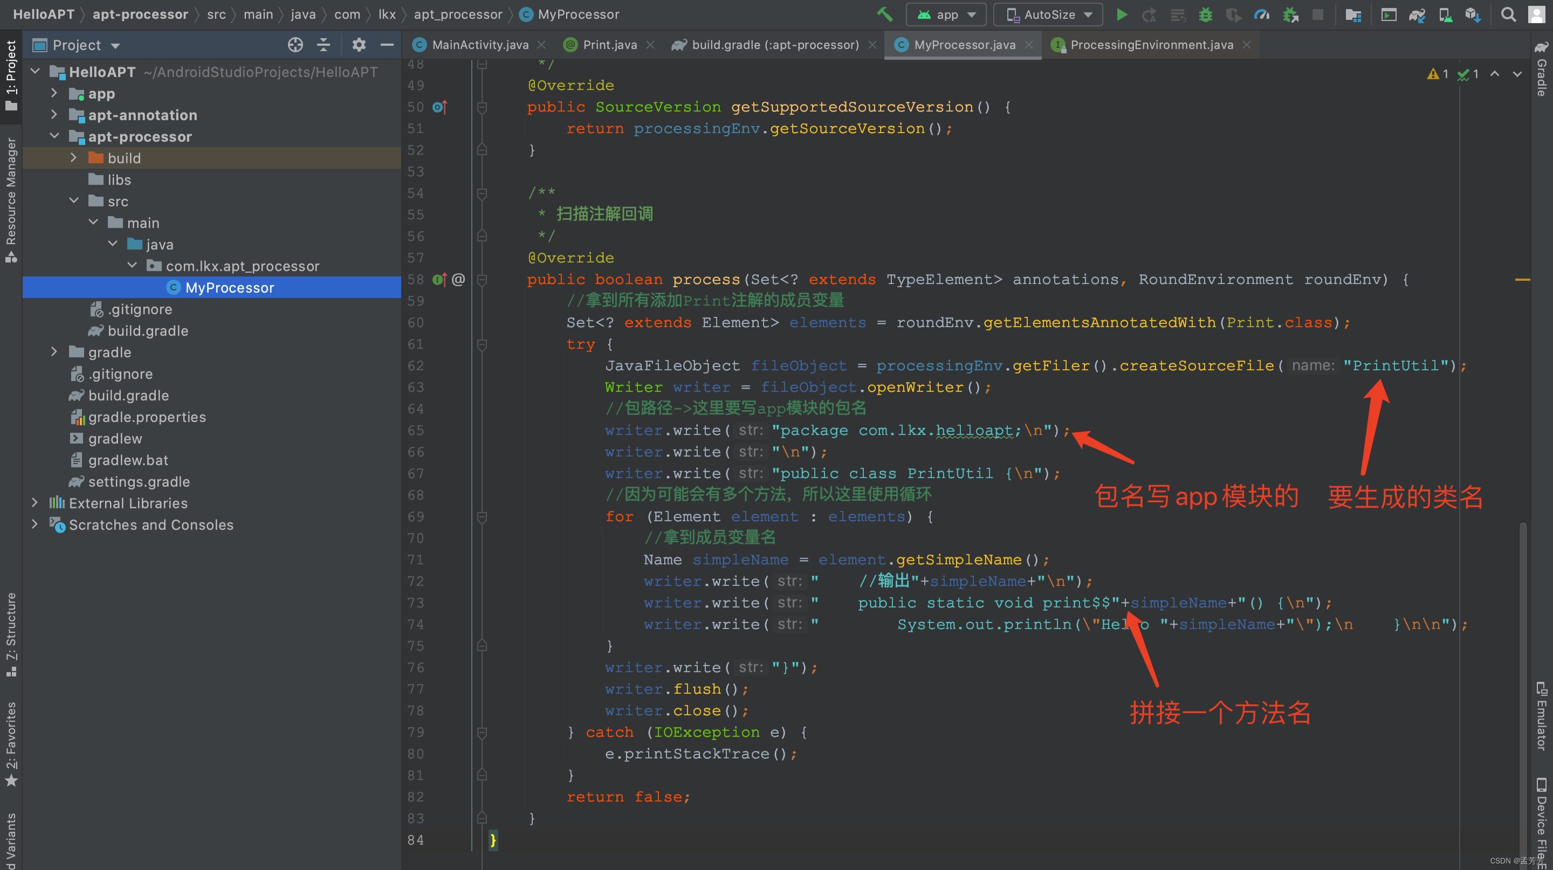The image size is (1553, 870).
Task: Close the MyProcessor.java tab
Action: pos(1028,45)
